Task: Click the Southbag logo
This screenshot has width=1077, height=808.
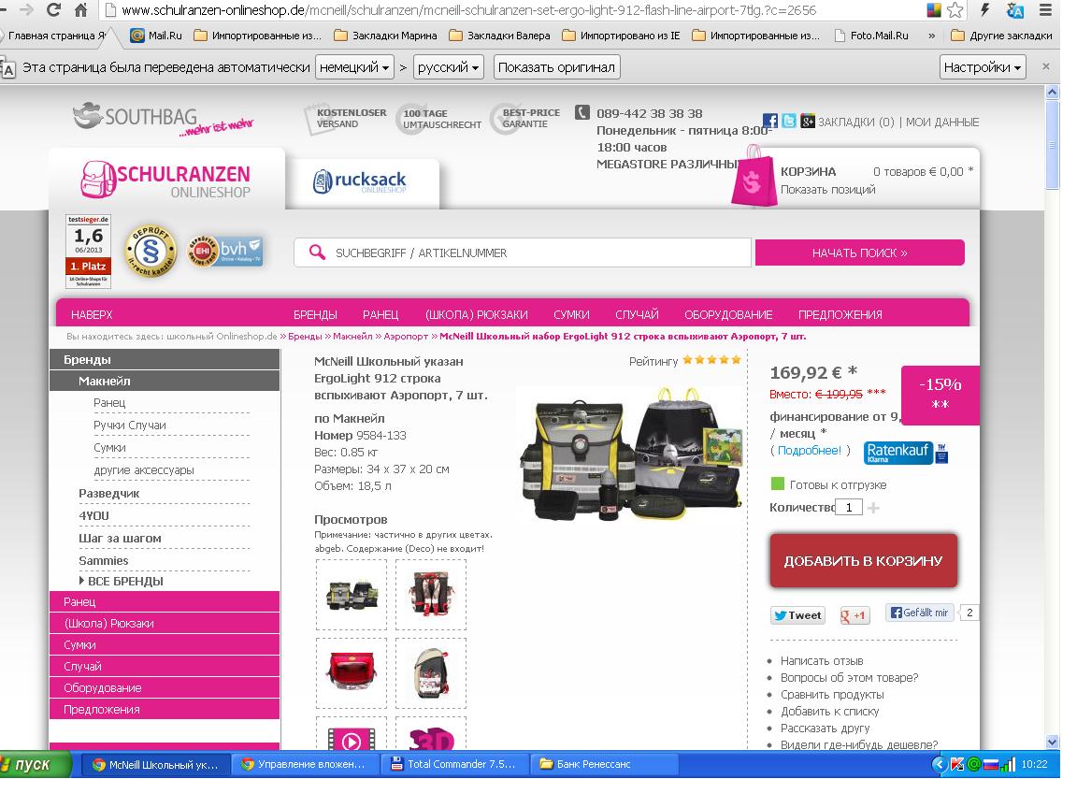Action: pos(163,118)
